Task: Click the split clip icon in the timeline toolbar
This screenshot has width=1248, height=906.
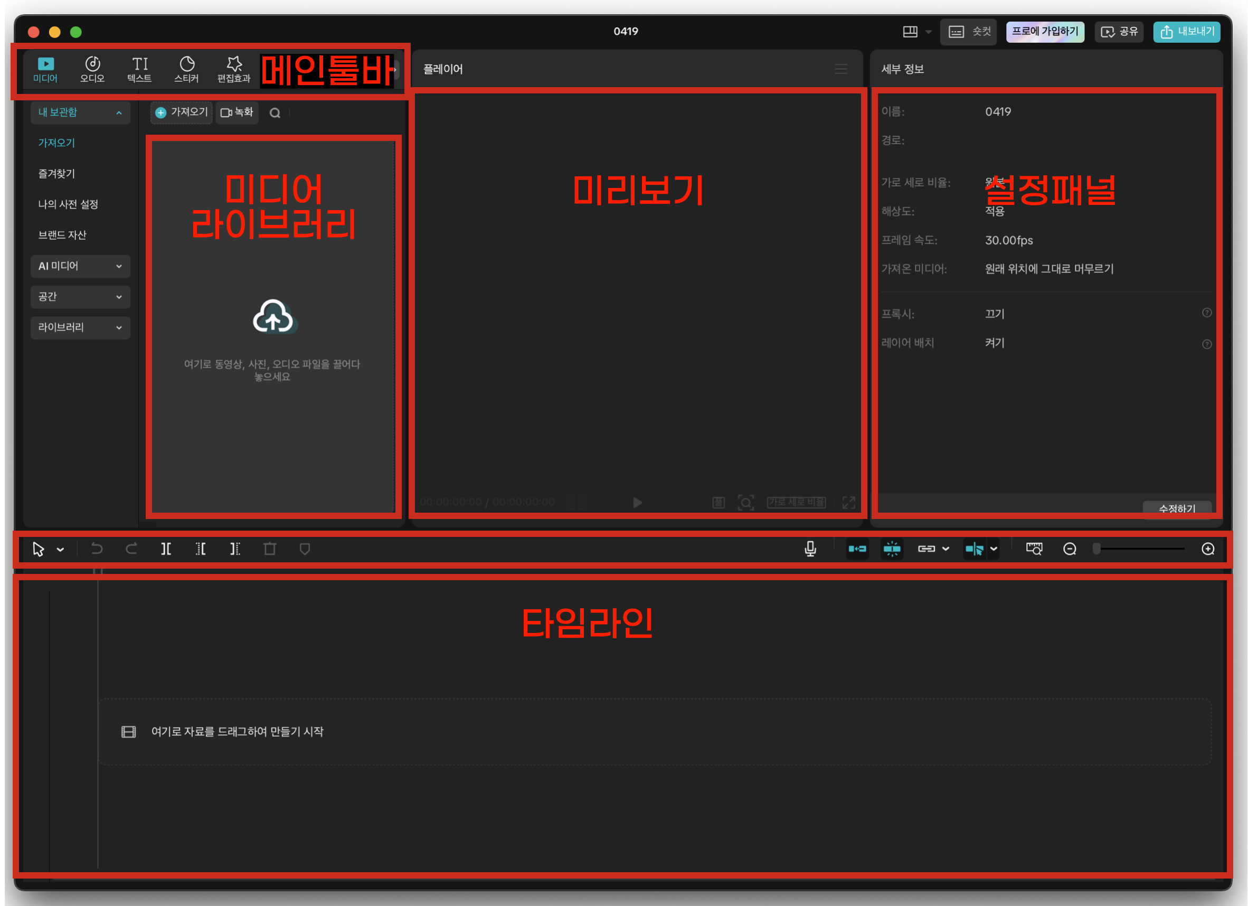Action: point(166,549)
